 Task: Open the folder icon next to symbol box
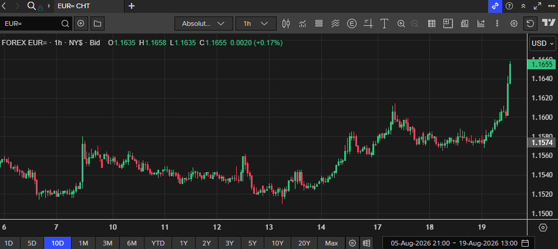(98, 23)
